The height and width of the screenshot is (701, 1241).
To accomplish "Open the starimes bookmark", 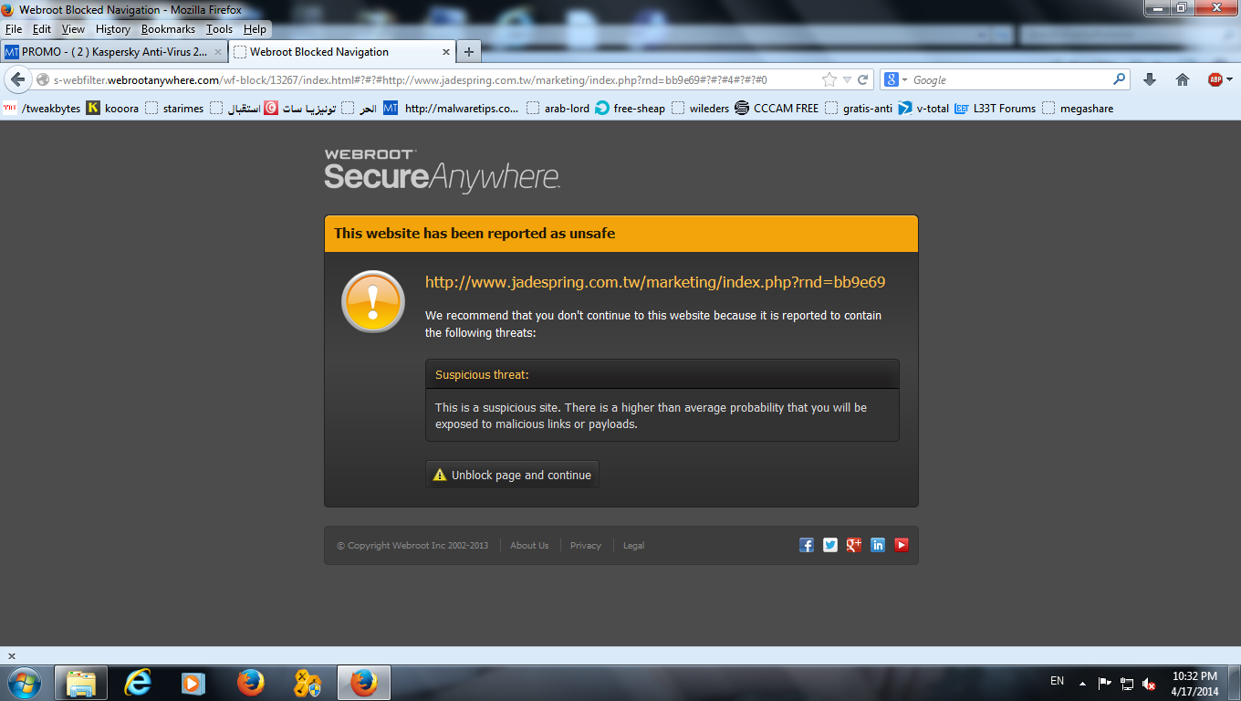I will point(174,108).
